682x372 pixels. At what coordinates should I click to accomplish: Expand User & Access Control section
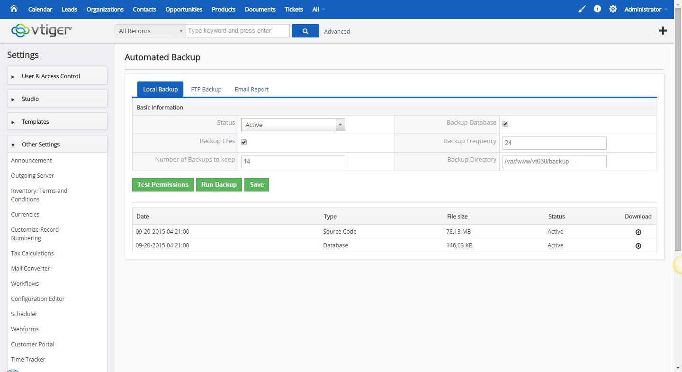[x=57, y=76]
